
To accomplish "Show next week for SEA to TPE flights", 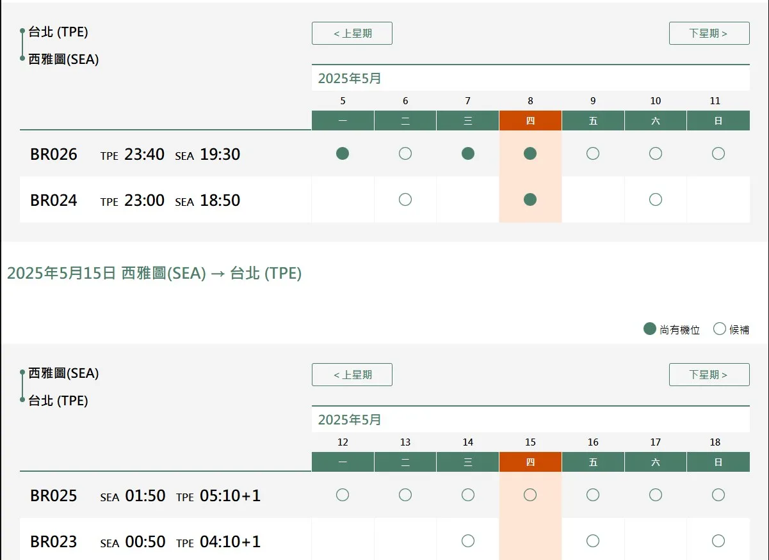I will click(709, 375).
